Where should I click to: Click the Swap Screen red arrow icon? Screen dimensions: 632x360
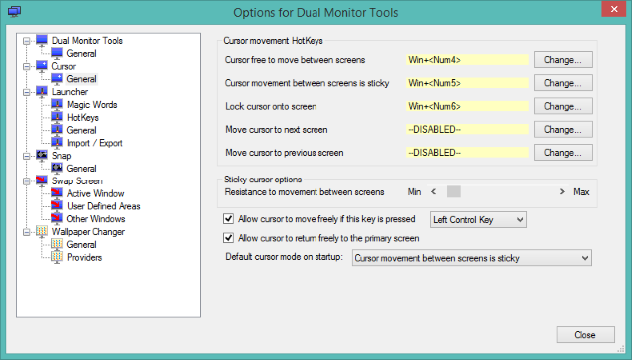(42, 180)
